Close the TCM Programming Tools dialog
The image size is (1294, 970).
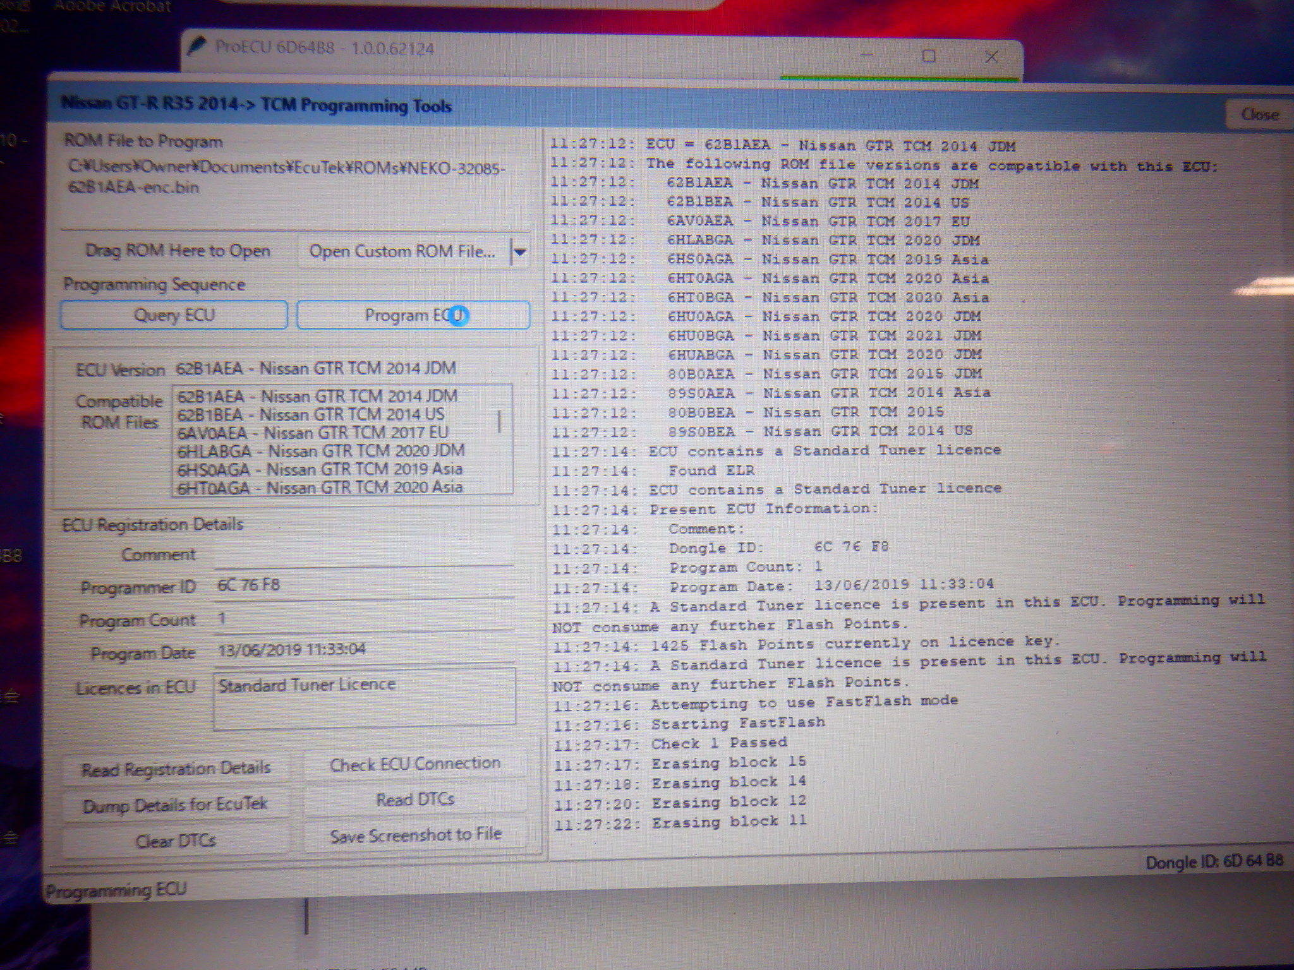tap(1259, 114)
